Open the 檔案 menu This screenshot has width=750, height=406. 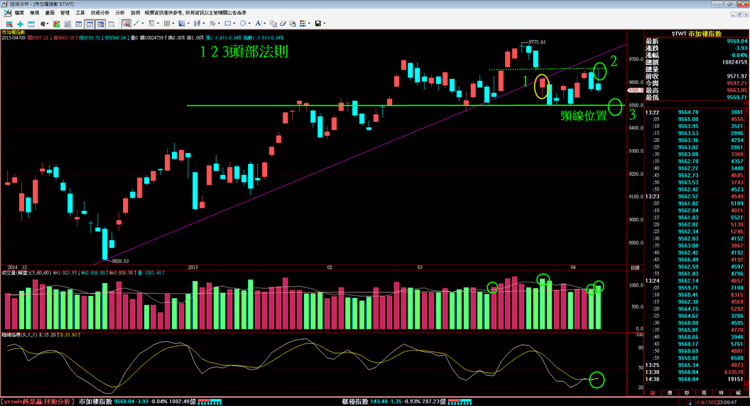tap(19, 13)
